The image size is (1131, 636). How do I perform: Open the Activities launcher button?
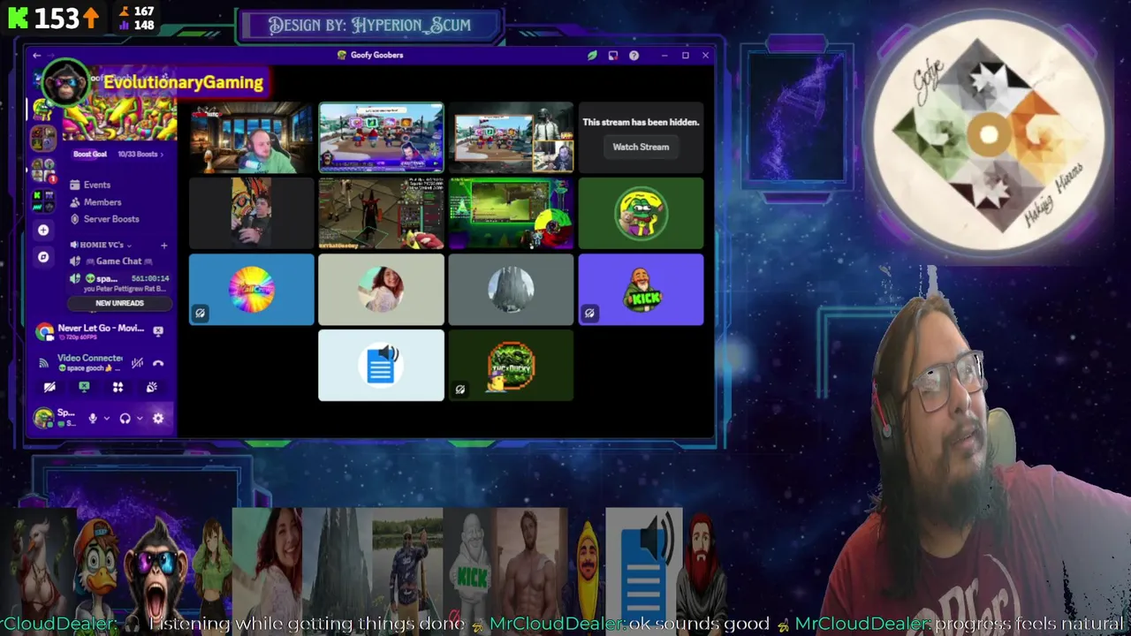point(118,387)
